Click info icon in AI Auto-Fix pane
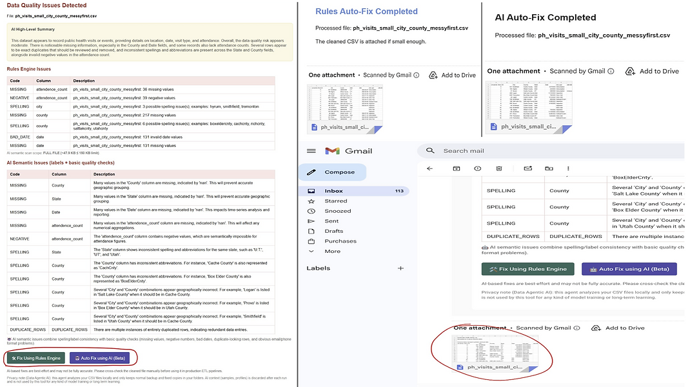The image size is (690, 387). point(611,72)
